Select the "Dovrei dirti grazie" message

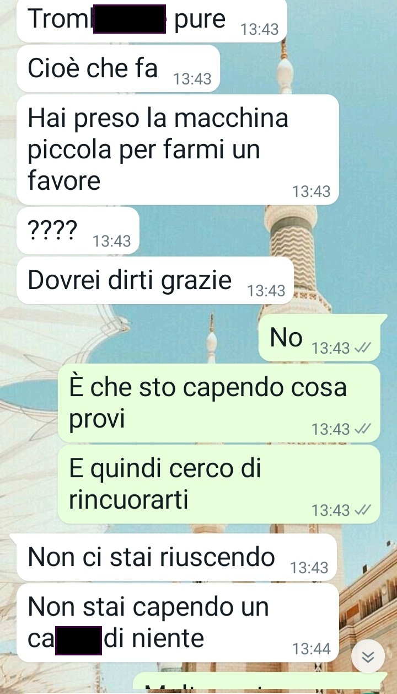tap(155, 280)
